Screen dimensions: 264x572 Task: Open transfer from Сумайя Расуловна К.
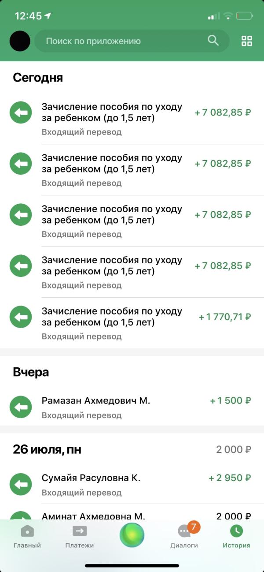(132, 484)
